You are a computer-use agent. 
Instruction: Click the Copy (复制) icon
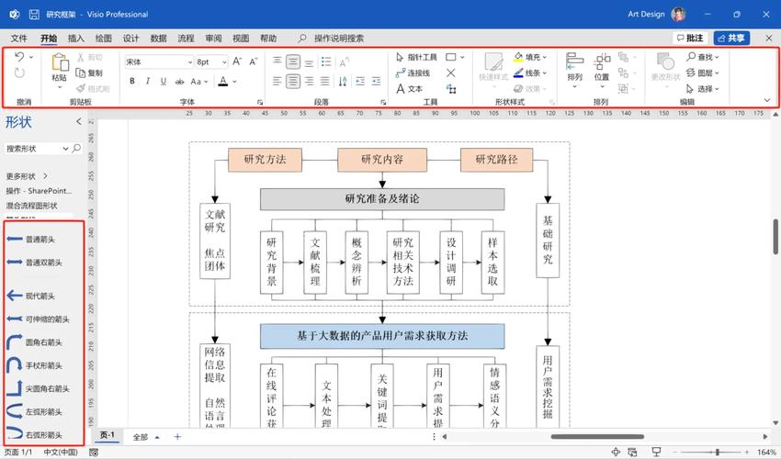(x=81, y=73)
